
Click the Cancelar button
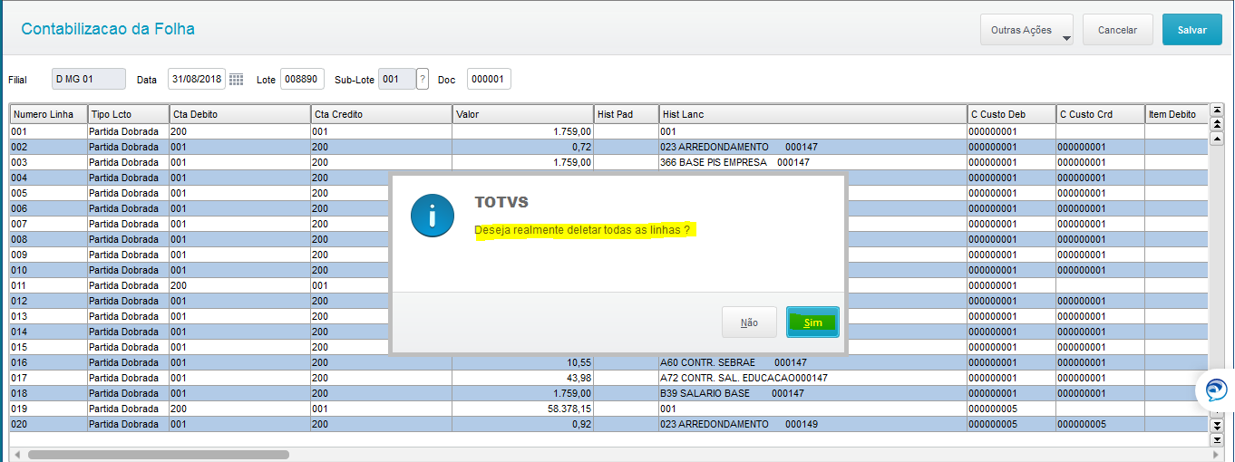point(1117,30)
